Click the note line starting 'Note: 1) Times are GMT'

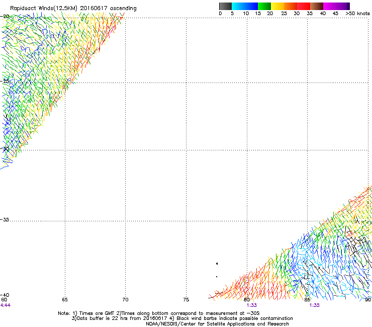click(159, 313)
